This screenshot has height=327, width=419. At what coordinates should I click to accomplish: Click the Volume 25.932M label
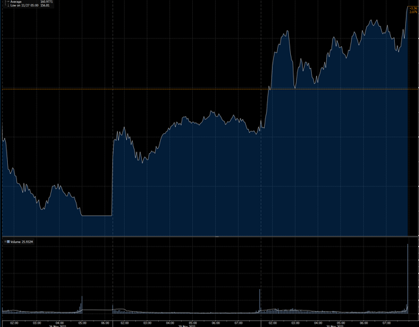pyautogui.click(x=21, y=241)
